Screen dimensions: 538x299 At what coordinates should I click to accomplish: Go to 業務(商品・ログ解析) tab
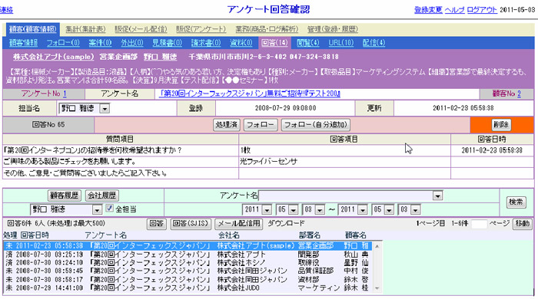(267, 29)
